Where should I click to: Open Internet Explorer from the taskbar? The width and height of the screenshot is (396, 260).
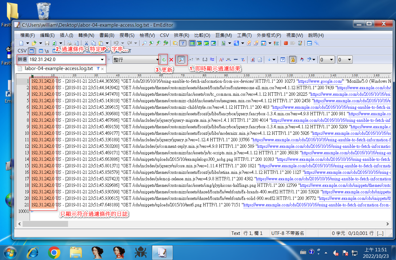click(x=32, y=253)
